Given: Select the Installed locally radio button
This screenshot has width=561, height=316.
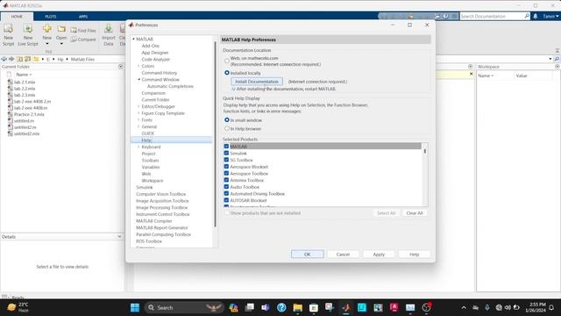Looking at the screenshot, I should (227, 73).
